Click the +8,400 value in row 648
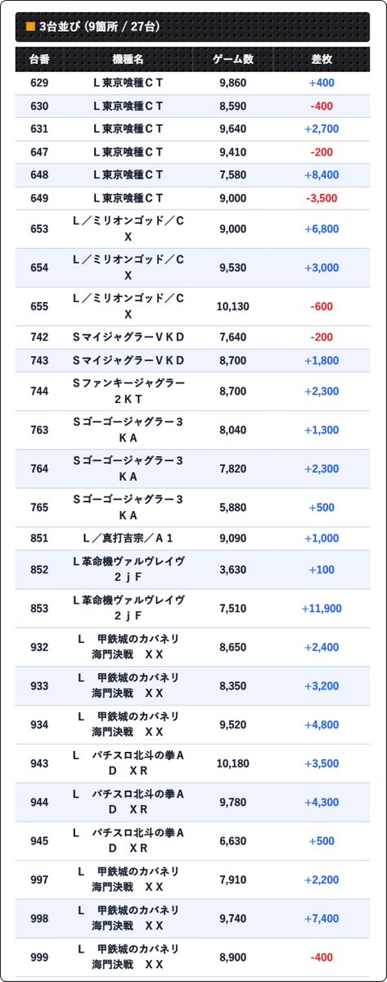The image size is (387, 982). [322, 174]
